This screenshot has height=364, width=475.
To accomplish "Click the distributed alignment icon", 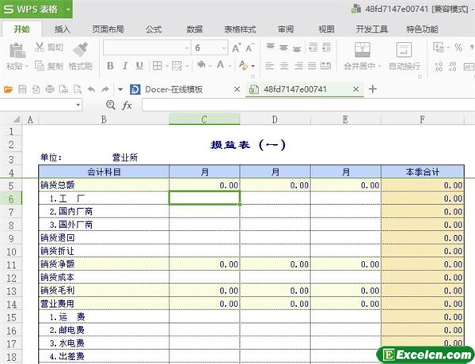I will pos(325,66).
